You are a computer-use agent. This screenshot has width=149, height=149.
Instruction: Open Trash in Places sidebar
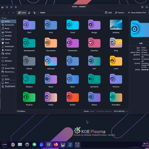(9, 43)
